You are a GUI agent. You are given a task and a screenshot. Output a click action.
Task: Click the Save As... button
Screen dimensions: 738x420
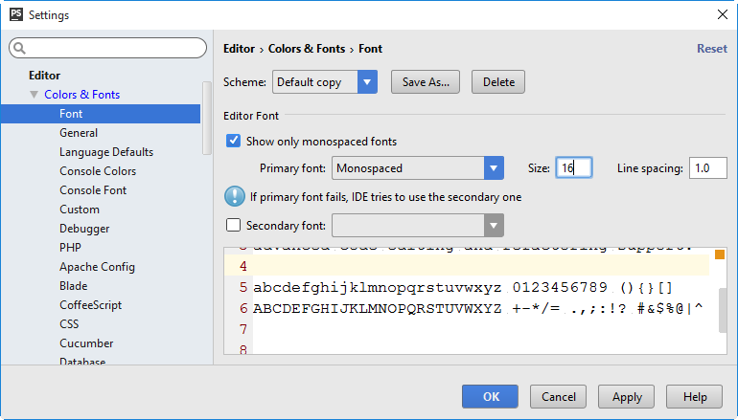pos(427,82)
